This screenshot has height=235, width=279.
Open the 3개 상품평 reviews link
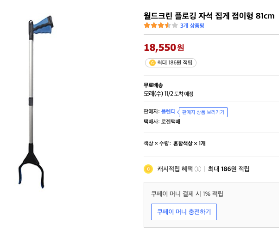tap(192, 25)
